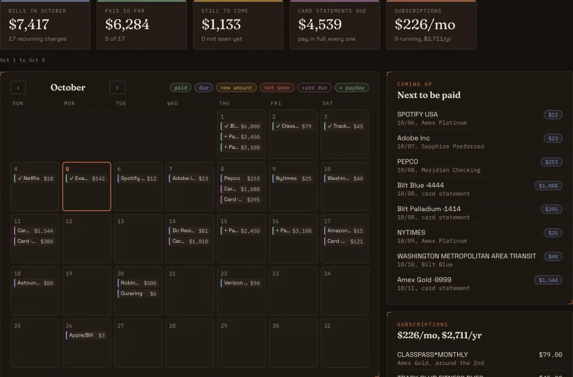
Task: Toggle the due legend filter
Action: (x=204, y=88)
